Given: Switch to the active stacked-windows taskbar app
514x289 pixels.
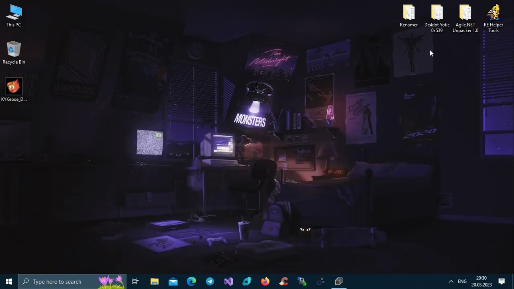Looking at the screenshot, I should (x=339, y=281).
